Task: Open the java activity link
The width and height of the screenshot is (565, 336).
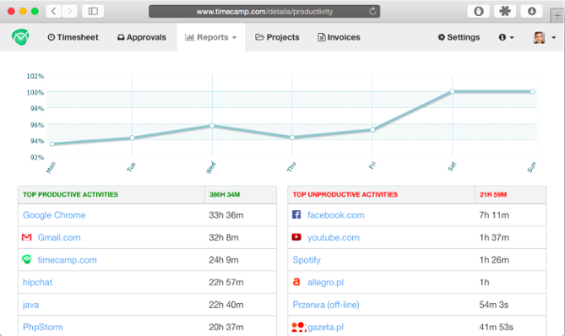Action: [30, 305]
